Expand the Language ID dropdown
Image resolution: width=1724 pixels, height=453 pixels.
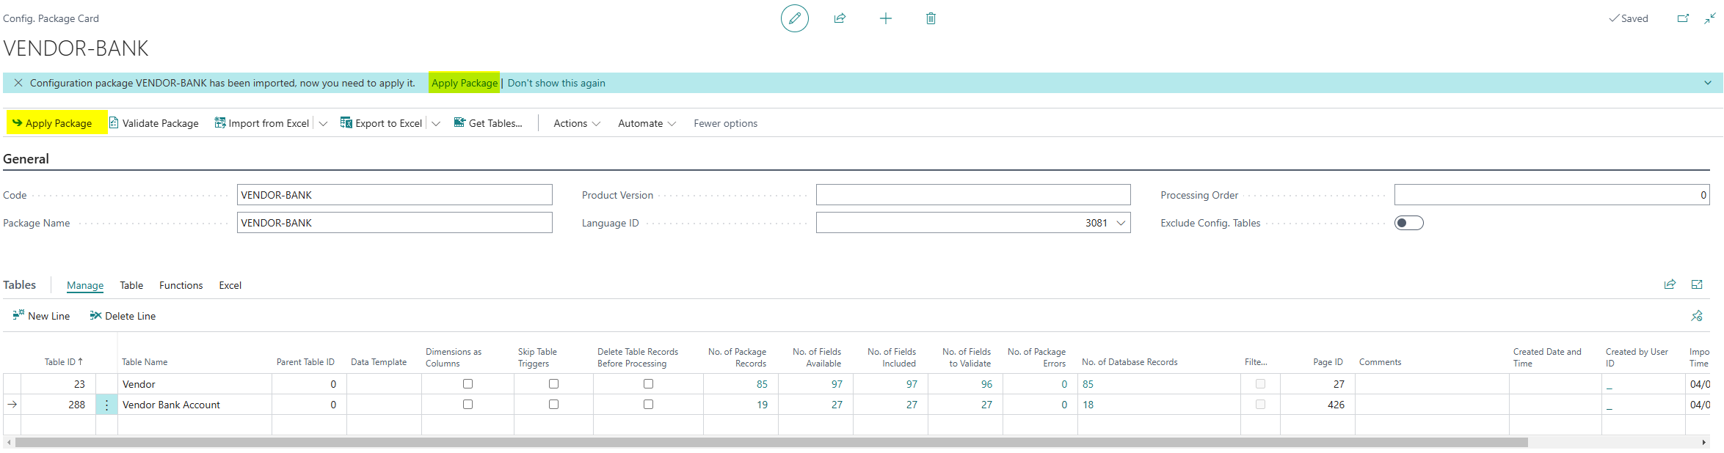pyautogui.click(x=1120, y=223)
